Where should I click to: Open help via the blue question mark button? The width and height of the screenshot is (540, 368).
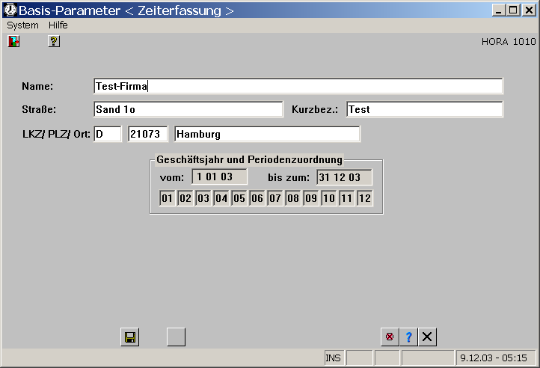[x=408, y=337]
